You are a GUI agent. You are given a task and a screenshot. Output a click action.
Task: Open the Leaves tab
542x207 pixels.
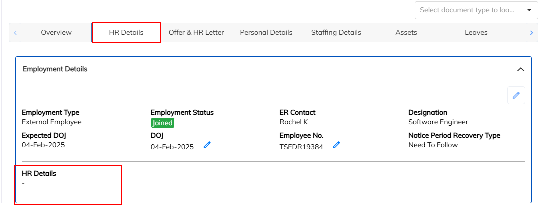pos(476,33)
